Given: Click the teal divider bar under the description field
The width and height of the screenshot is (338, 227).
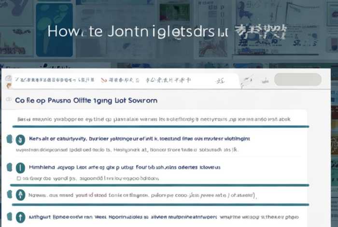Looking at the screenshot, I should coord(159,127).
